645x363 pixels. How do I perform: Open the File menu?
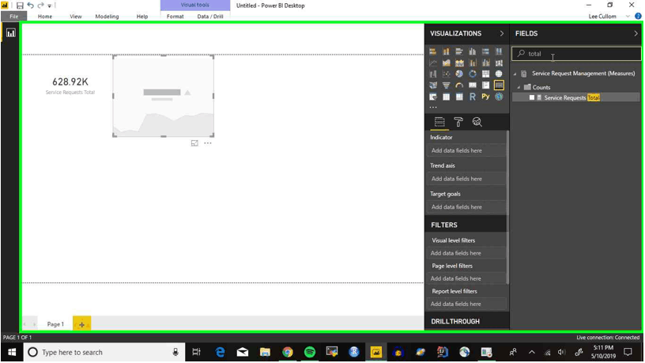[x=13, y=17]
